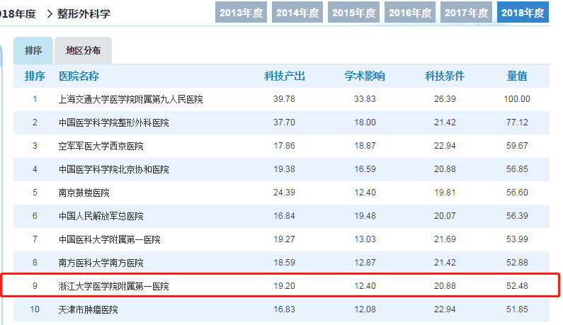This screenshot has width=563, height=325.
Task: Click the 26.39 科技条件 value
Action: click(x=445, y=99)
